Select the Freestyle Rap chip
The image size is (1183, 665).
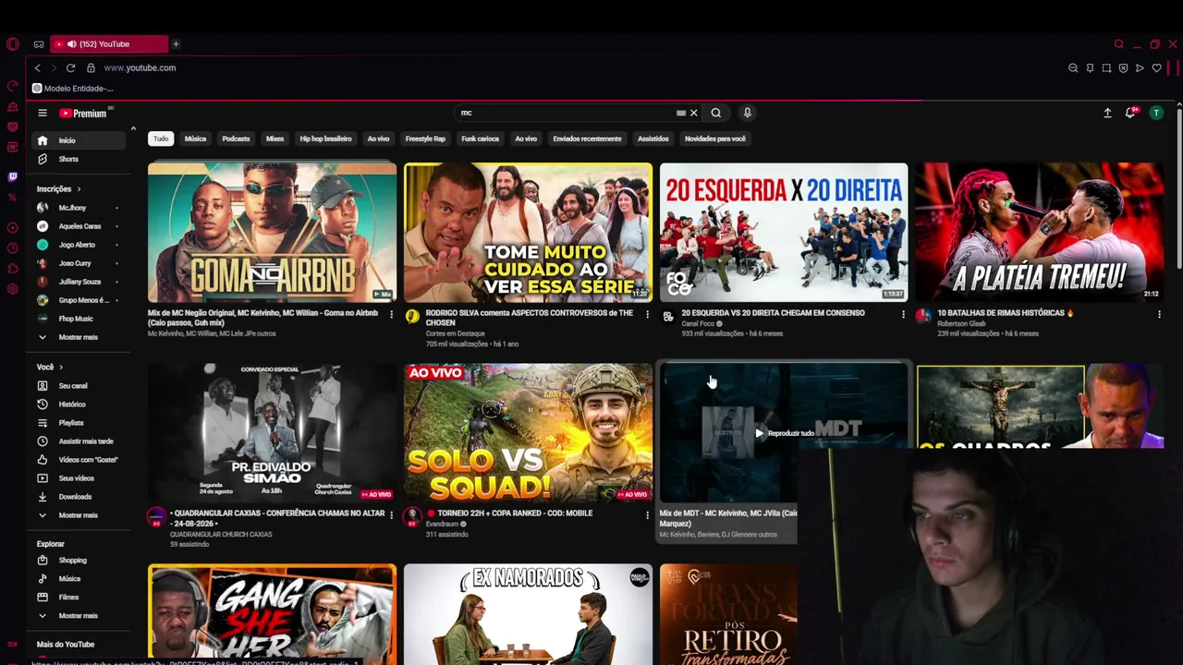(x=425, y=139)
